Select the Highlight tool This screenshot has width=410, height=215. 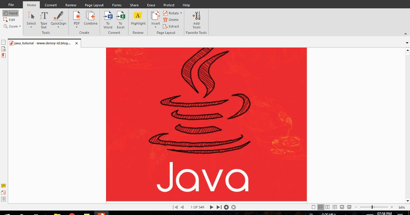[x=138, y=18]
